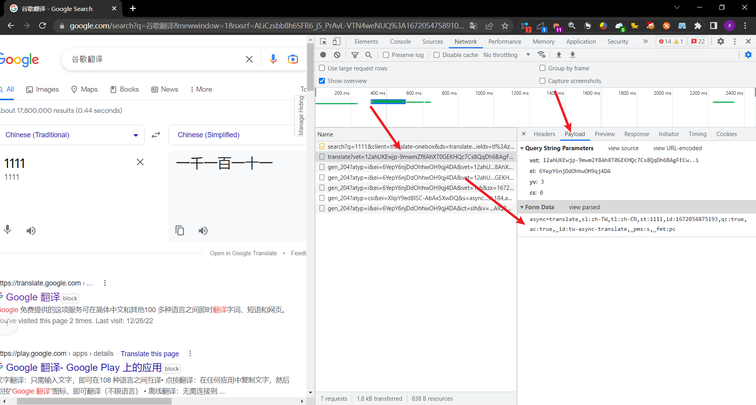The width and height of the screenshot is (756, 405).
Task: Toggle the device toolbar icon
Action: click(337, 42)
